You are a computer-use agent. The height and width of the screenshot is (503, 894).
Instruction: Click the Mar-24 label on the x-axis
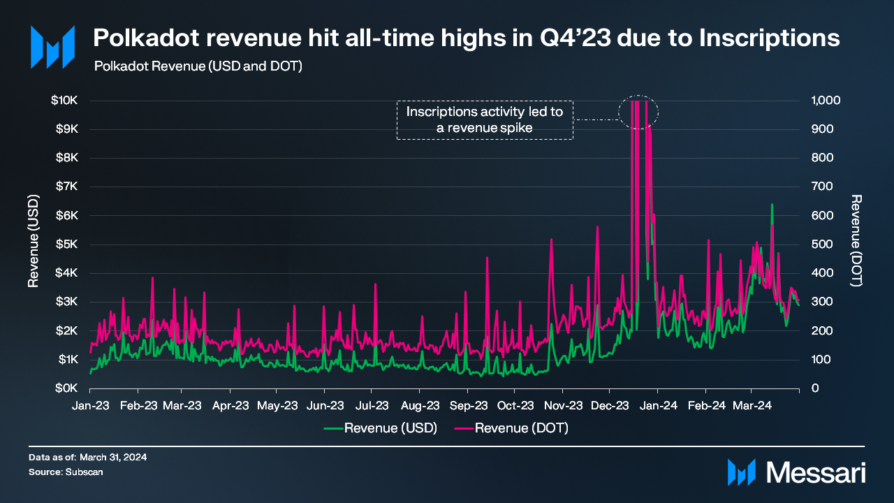click(x=752, y=405)
